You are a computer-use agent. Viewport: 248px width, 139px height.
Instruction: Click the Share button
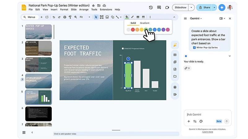pyautogui.click(x=205, y=7)
